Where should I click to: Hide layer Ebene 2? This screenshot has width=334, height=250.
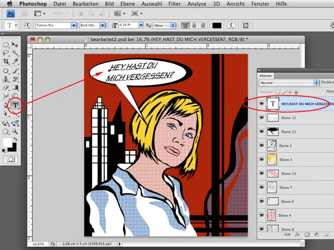[262, 145]
